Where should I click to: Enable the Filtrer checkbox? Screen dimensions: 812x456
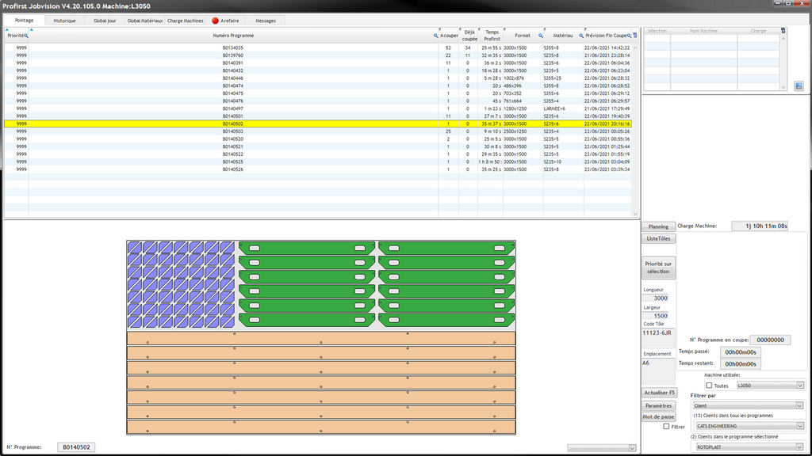pyautogui.click(x=666, y=427)
